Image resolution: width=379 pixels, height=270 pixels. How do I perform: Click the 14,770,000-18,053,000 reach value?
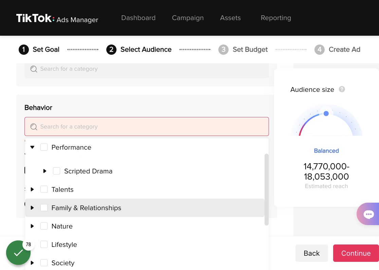[326, 171]
